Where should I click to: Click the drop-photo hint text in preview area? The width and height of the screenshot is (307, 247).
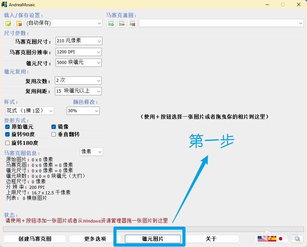click(205, 117)
